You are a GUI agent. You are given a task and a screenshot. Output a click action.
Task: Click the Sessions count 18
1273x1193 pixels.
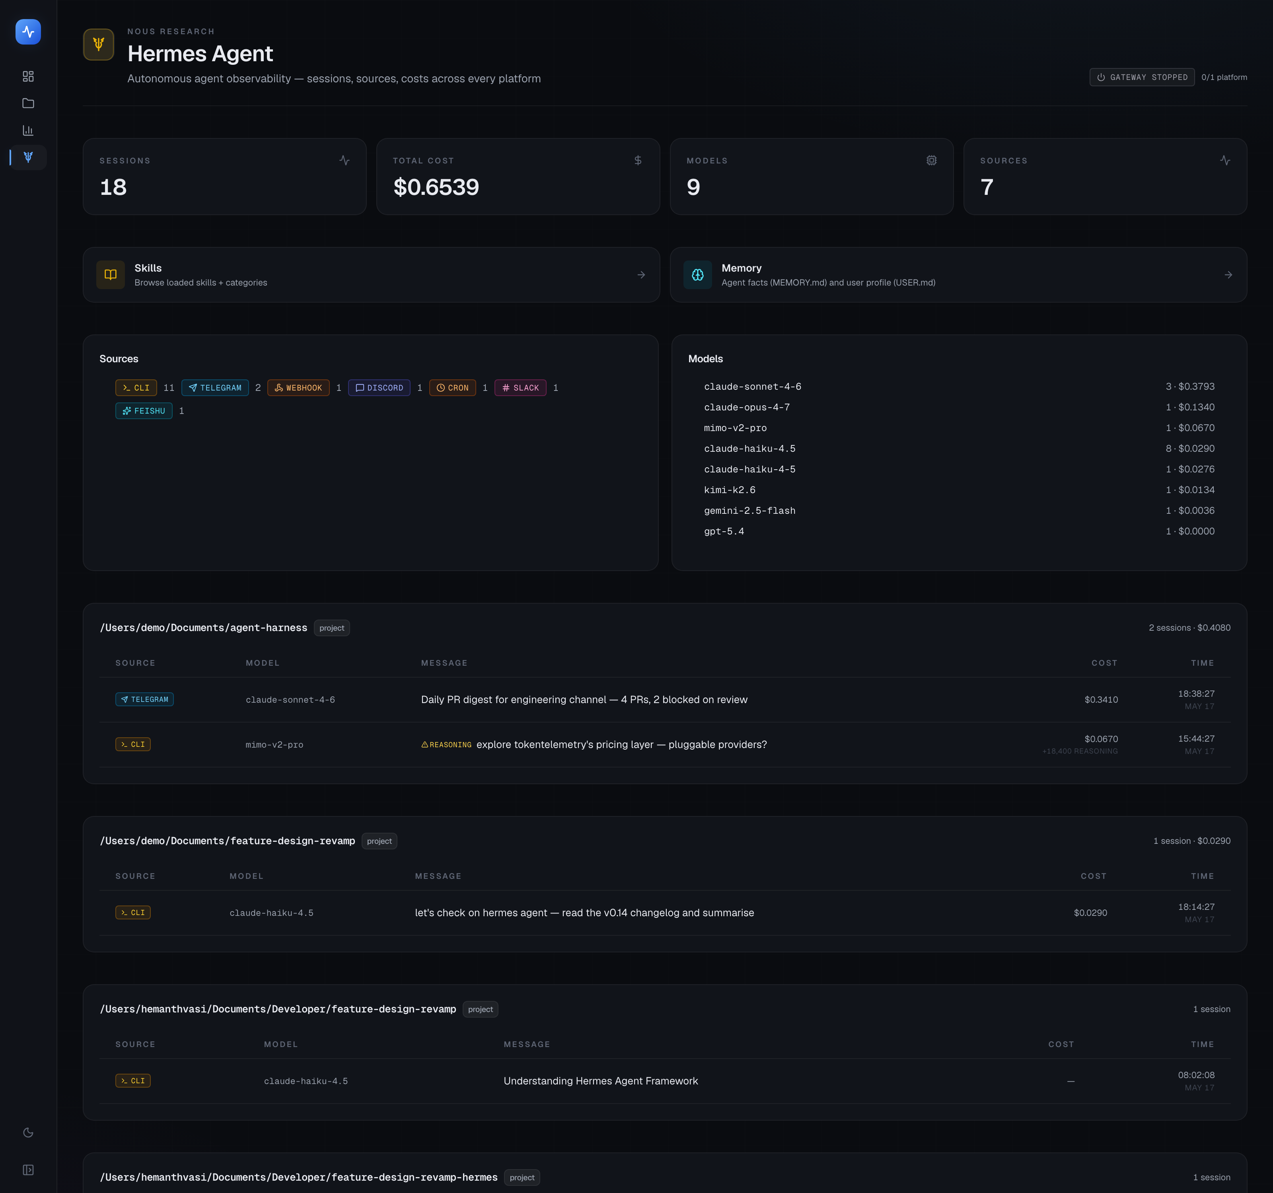coord(113,187)
